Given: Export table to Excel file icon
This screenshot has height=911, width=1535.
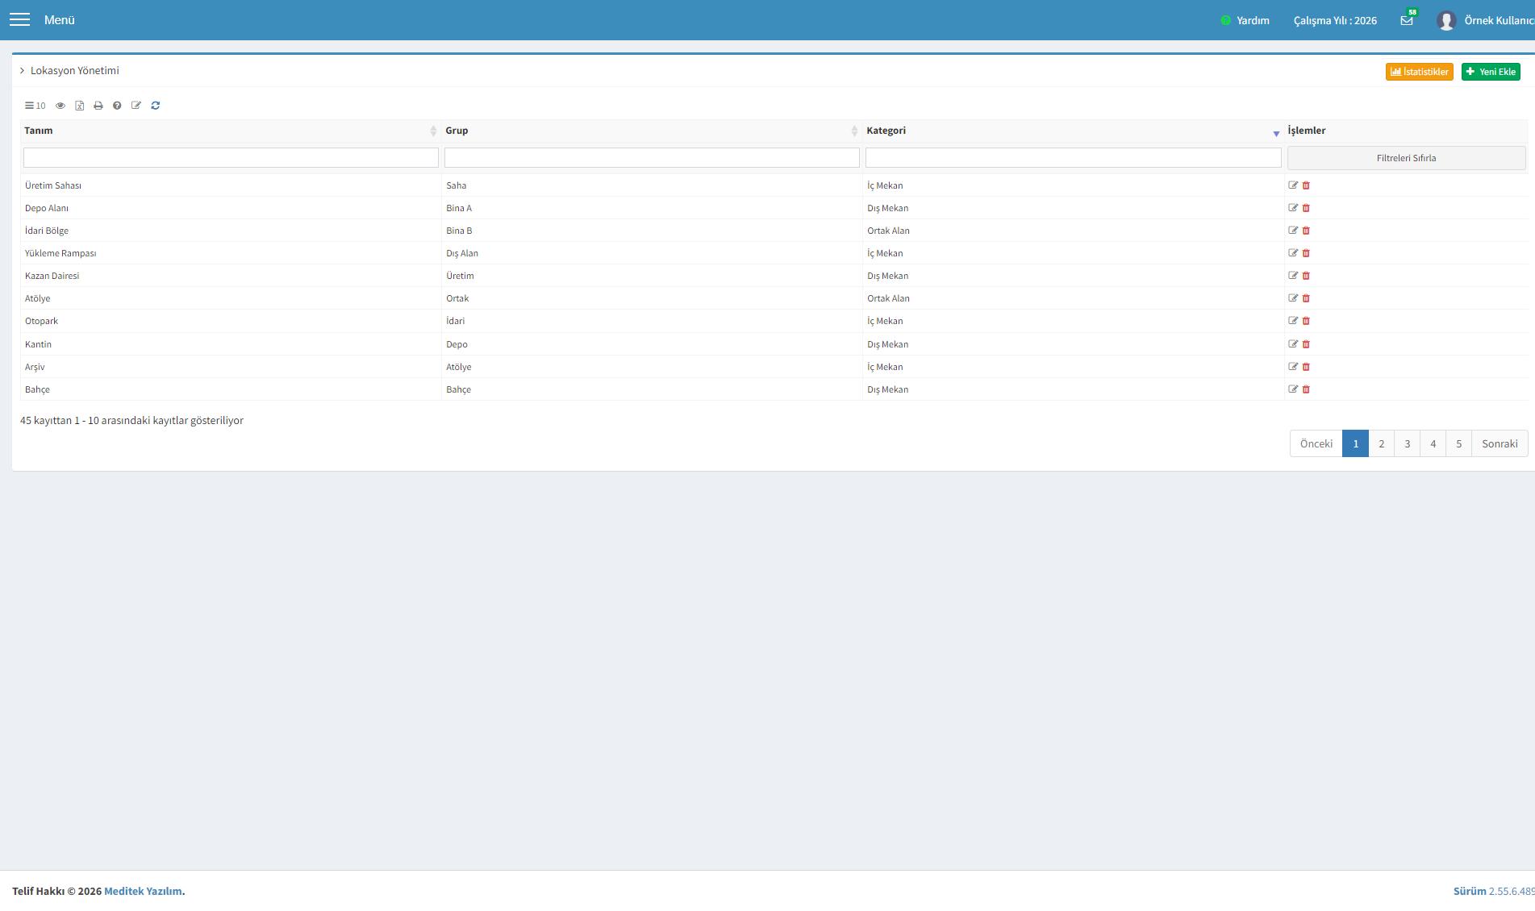Looking at the screenshot, I should (x=80, y=106).
